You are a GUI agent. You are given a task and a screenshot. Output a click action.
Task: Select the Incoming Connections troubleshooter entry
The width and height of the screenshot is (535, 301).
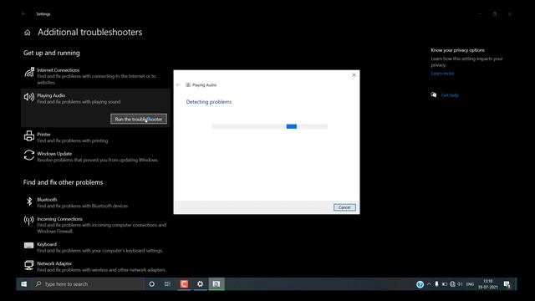(x=95, y=225)
